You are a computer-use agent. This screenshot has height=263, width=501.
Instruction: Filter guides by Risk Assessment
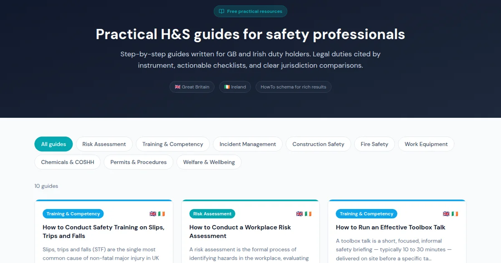click(x=104, y=144)
